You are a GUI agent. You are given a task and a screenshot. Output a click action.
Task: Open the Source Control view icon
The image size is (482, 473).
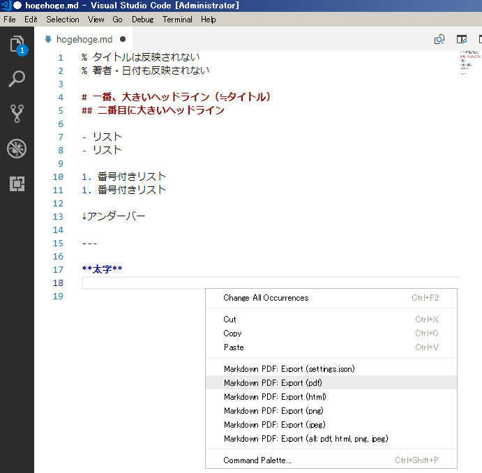(x=17, y=114)
